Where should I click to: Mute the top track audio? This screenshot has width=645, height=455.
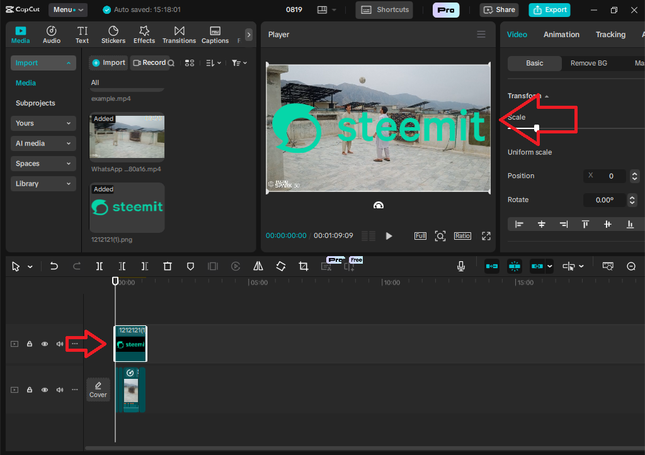(x=60, y=344)
